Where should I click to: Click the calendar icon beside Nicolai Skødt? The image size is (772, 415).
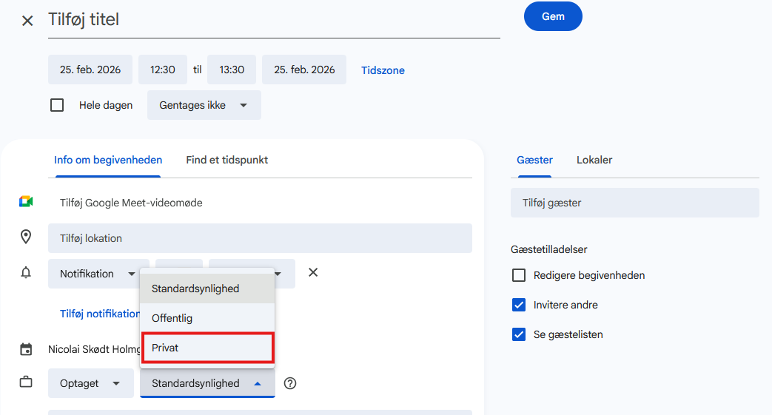[x=26, y=349]
